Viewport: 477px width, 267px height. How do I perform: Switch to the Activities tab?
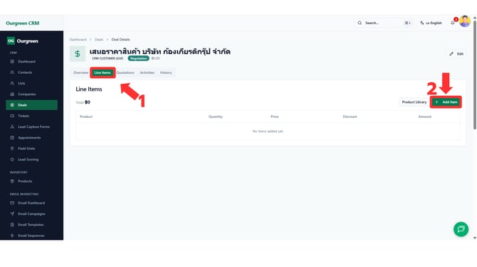click(x=147, y=72)
